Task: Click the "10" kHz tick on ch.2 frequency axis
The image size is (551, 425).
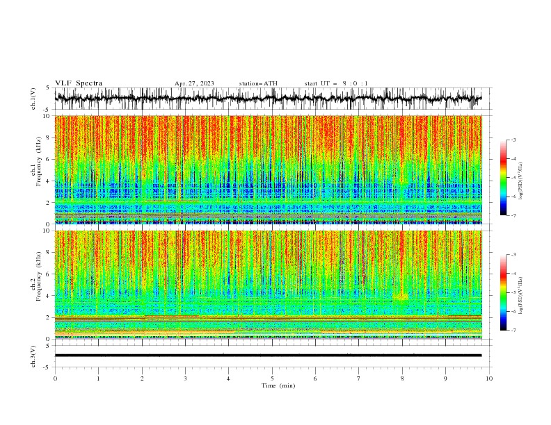Action: click(x=48, y=231)
